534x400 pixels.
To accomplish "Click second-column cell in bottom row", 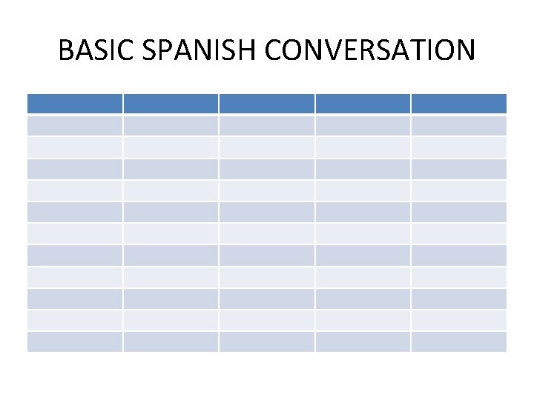I will pos(171,341).
